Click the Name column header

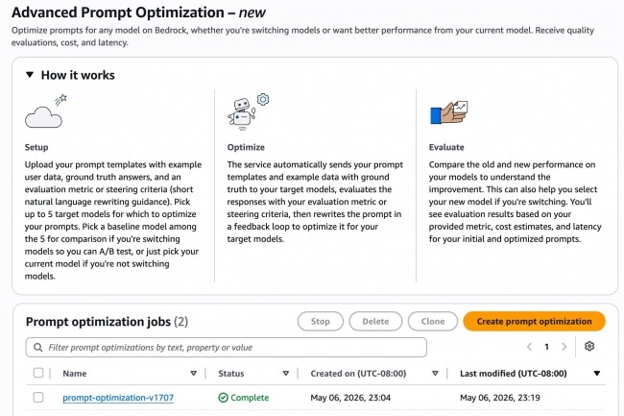75,374
